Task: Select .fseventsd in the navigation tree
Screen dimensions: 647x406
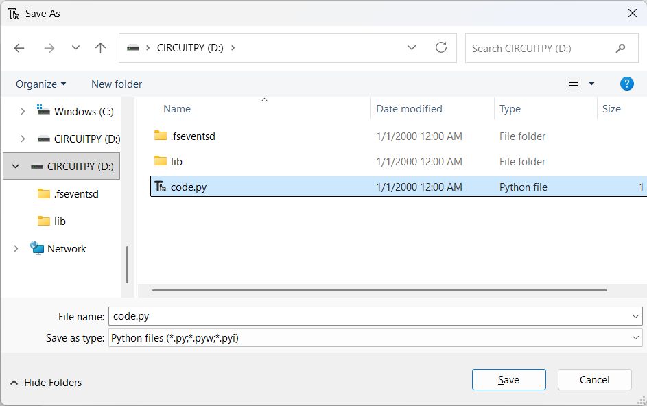Action: (x=76, y=194)
